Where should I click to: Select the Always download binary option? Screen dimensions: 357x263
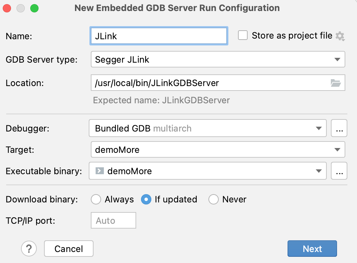(x=96, y=199)
